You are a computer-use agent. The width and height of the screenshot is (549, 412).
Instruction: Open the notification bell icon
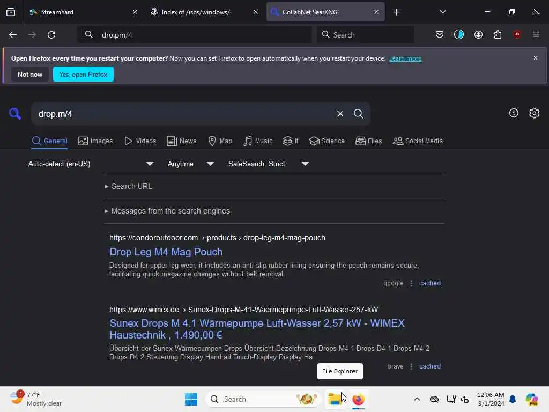point(513,399)
